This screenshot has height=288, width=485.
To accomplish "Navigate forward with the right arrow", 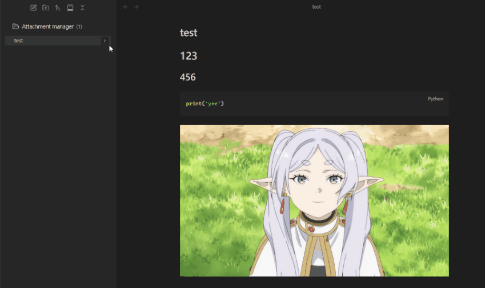I will click(x=137, y=7).
